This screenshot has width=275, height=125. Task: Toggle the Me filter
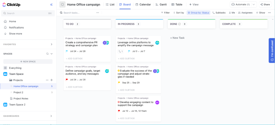(x=231, y=13)
